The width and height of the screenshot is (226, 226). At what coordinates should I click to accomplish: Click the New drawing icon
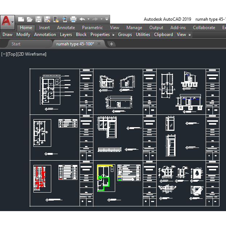click(x=21, y=19)
